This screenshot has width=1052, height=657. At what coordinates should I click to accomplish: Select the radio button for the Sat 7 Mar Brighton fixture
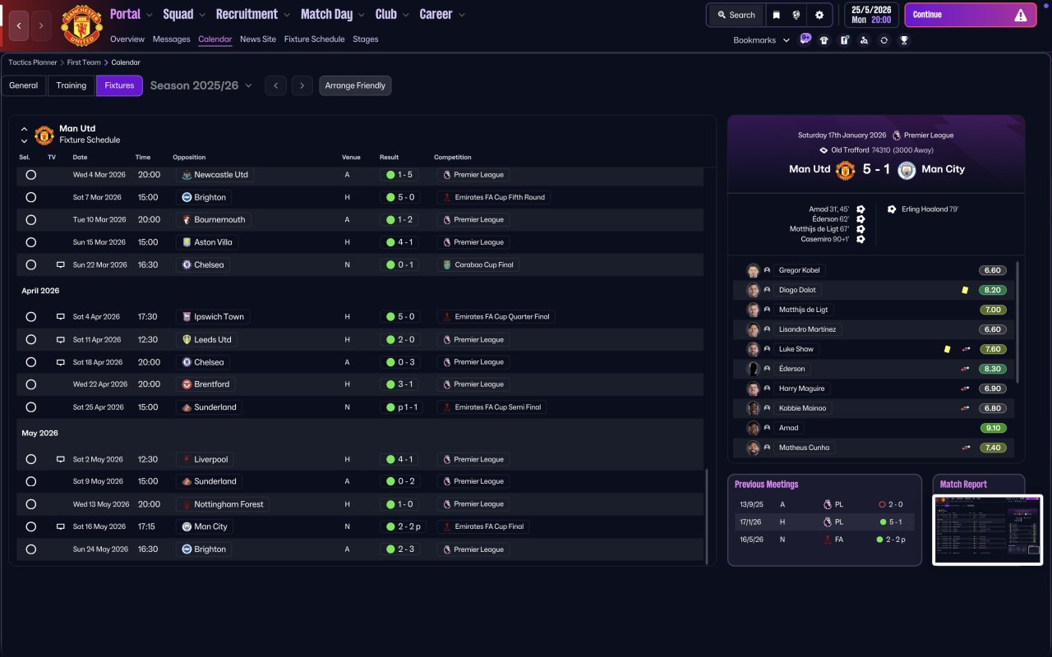click(x=30, y=197)
